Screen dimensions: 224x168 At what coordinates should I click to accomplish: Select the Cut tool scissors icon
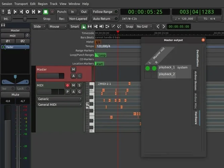tap(96, 27)
